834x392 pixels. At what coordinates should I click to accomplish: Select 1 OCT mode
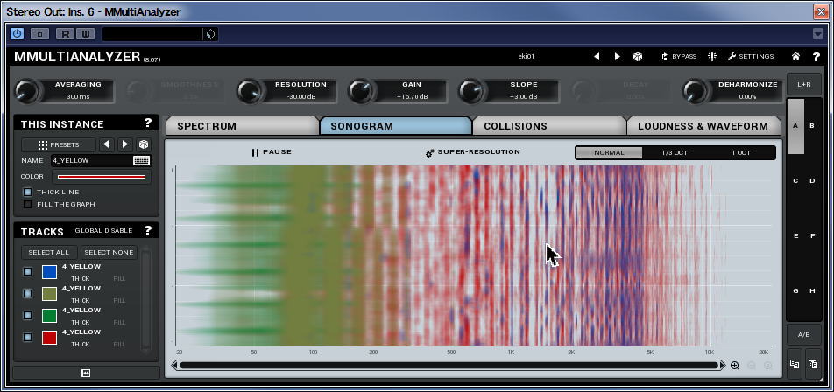(x=741, y=152)
